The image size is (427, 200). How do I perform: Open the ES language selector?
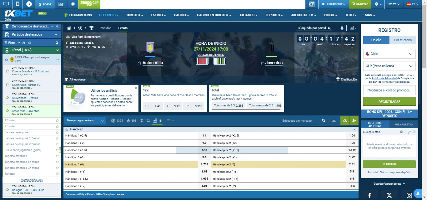413,4
